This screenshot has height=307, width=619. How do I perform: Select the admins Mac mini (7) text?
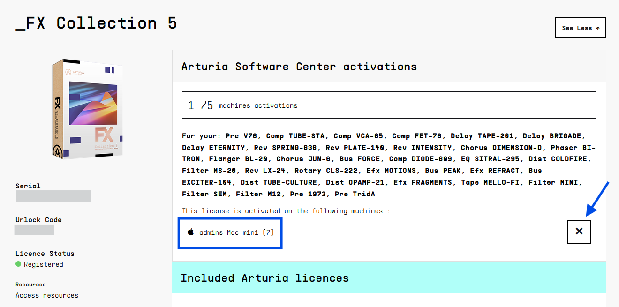[x=237, y=232]
